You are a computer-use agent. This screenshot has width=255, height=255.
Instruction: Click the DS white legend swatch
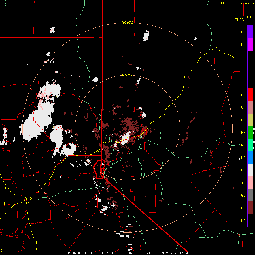pyautogui.click(x=250, y=170)
